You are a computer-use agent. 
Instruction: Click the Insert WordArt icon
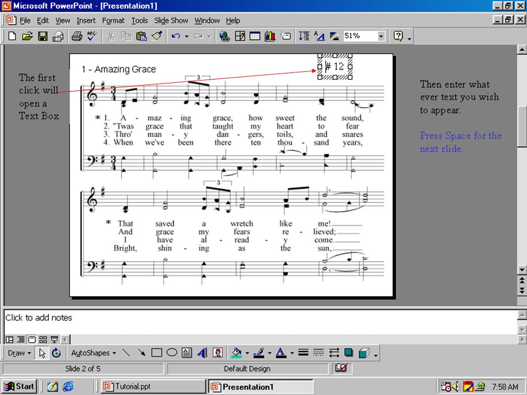[203, 353]
